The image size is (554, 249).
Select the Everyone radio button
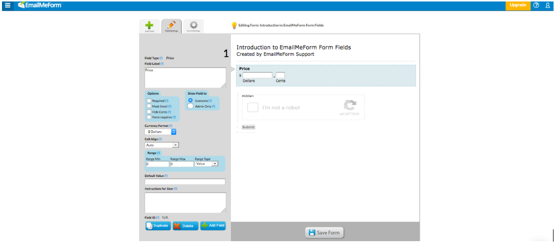click(x=190, y=100)
